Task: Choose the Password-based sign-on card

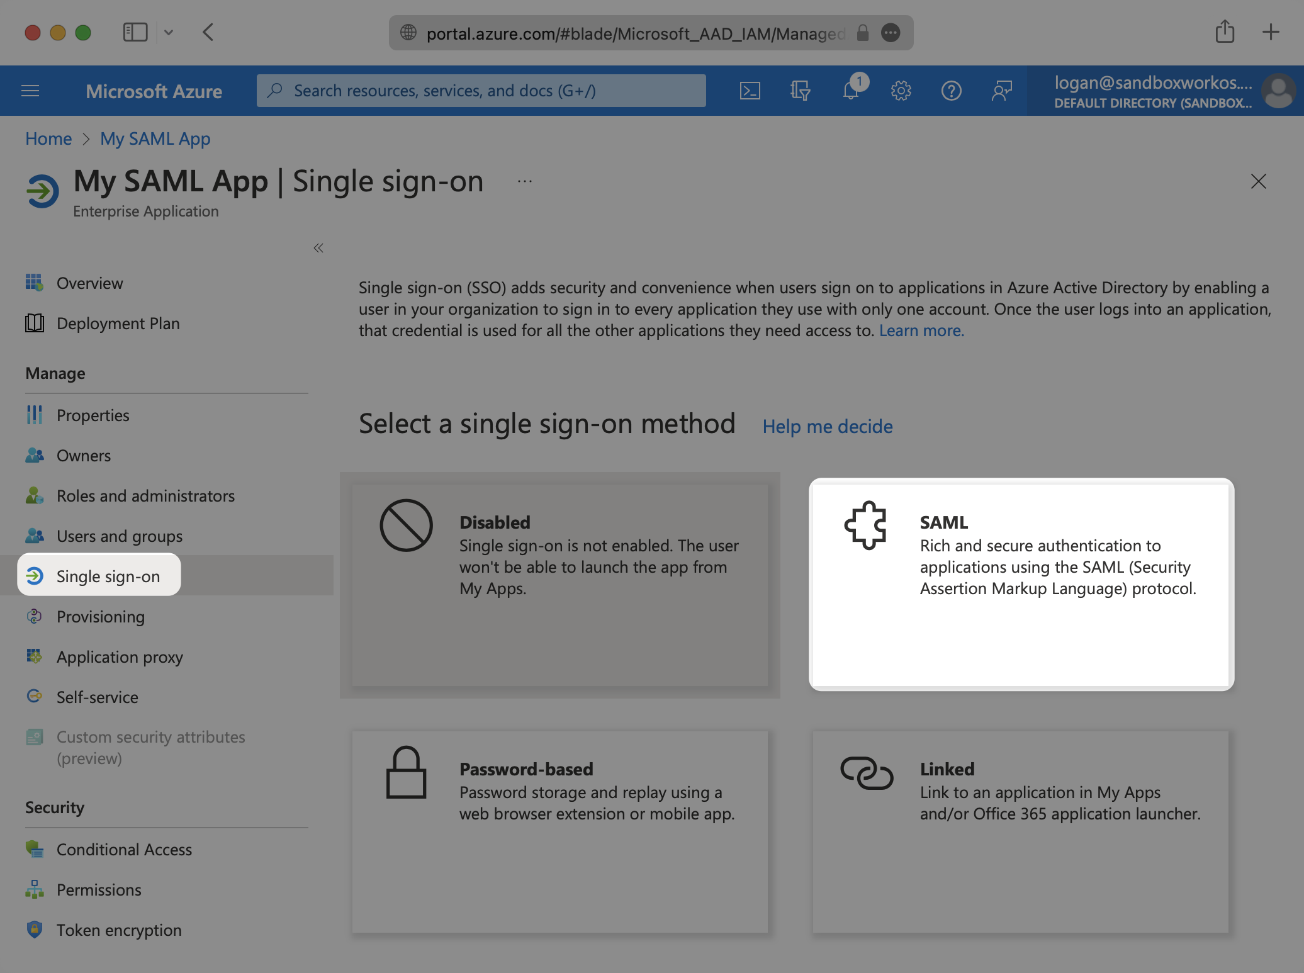Action: click(x=559, y=831)
